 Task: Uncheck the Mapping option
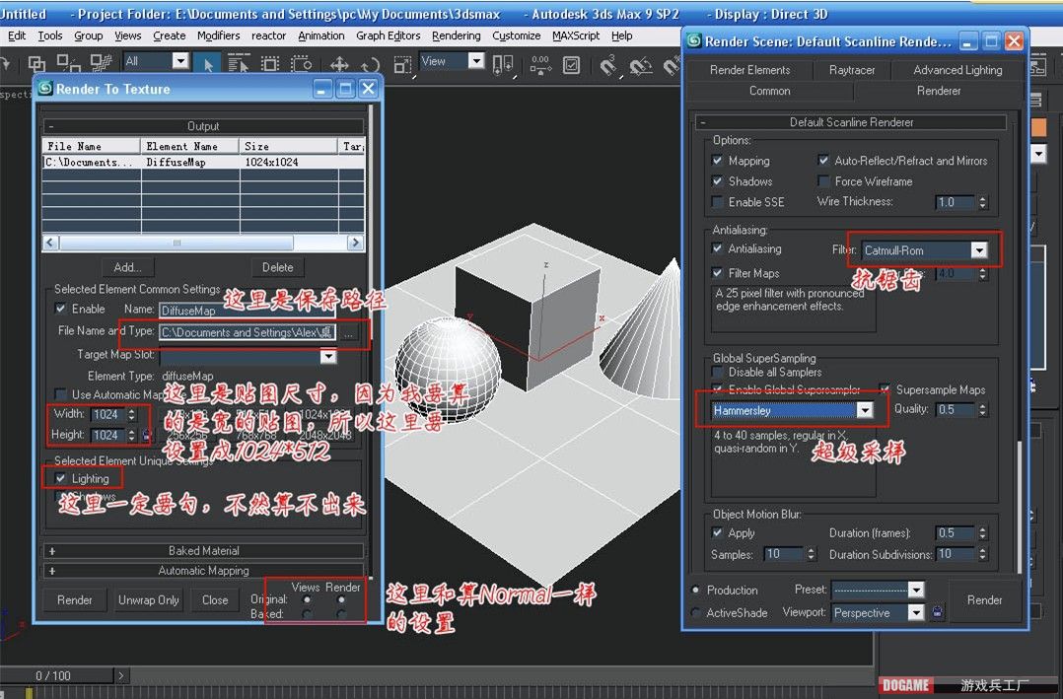(x=717, y=161)
